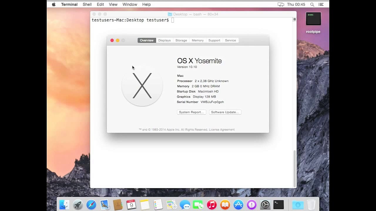Open the Apple menu
The height and width of the screenshot is (211, 376).
pos(54,4)
